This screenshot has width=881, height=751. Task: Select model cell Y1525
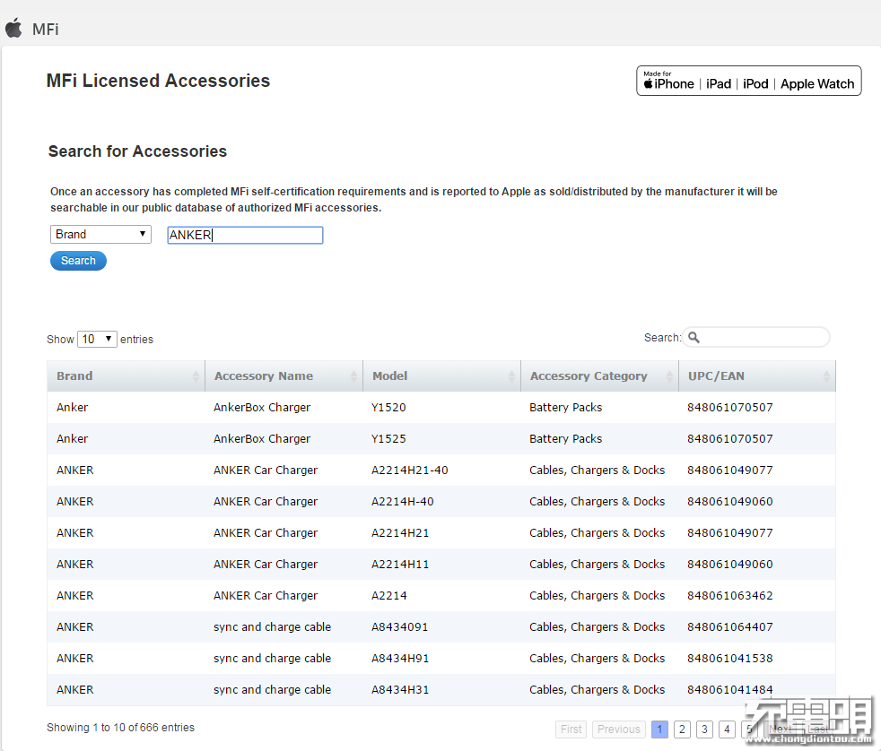[x=388, y=439]
